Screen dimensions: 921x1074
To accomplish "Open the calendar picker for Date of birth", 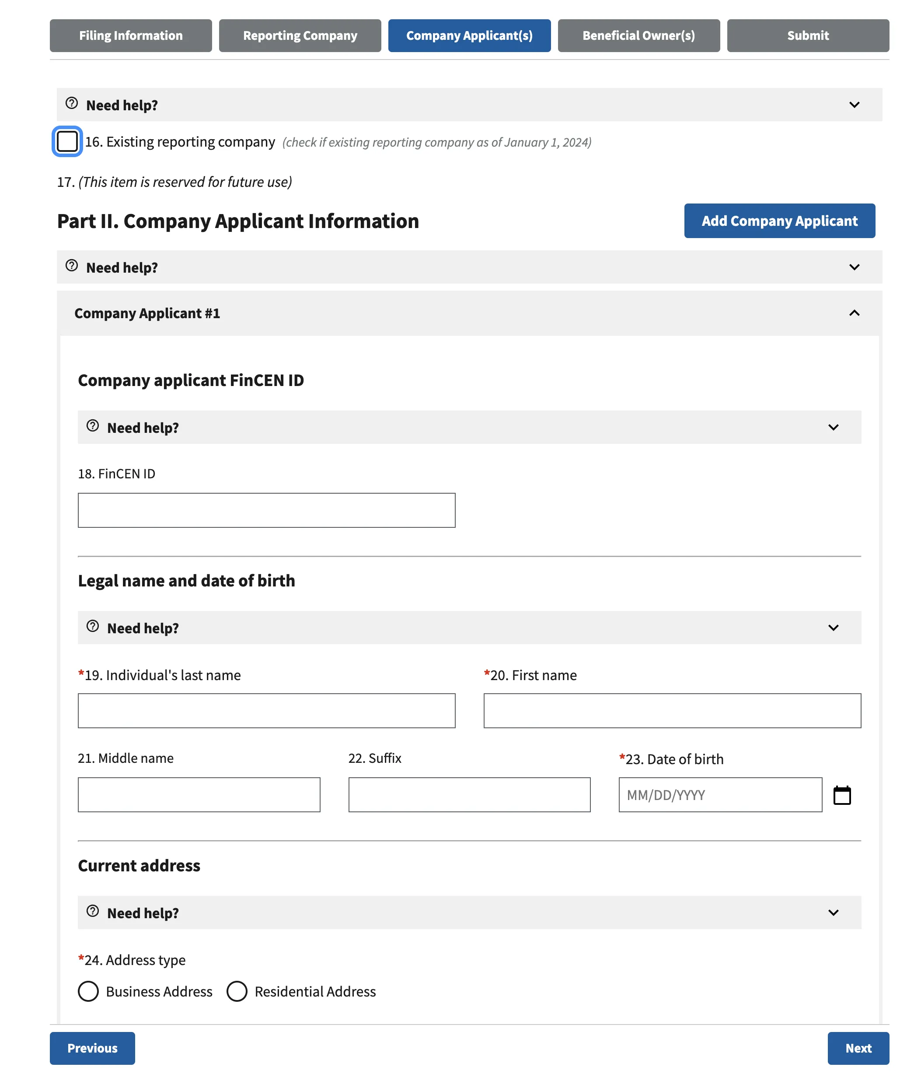I will (x=842, y=795).
